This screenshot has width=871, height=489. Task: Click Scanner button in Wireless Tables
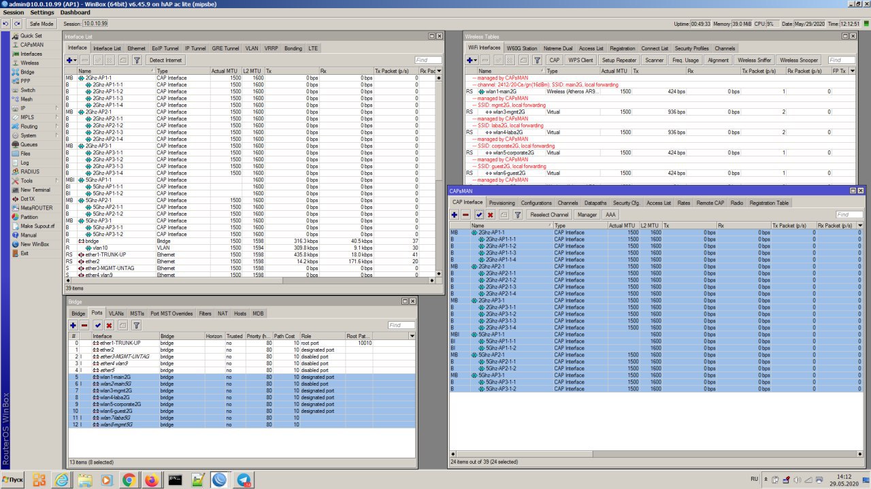pyautogui.click(x=655, y=60)
